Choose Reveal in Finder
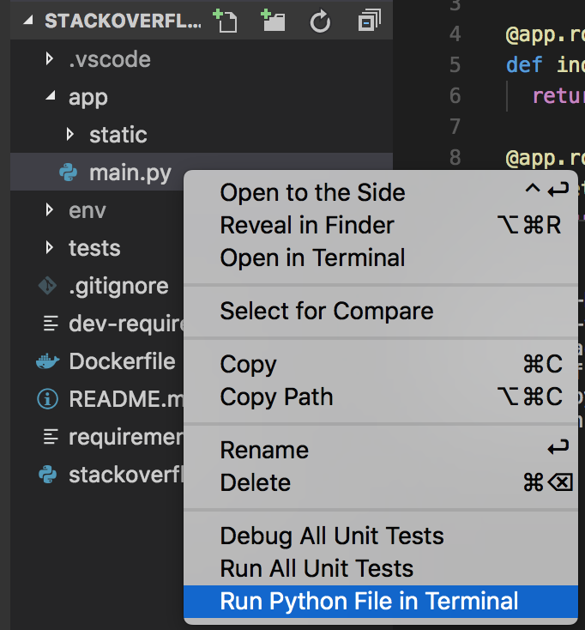The width and height of the screenshot is (585, 630). pos(307,225)
